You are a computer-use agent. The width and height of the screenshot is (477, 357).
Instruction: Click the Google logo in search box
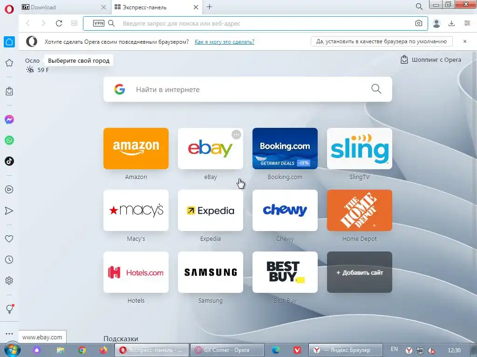click(x=120, y=89)
